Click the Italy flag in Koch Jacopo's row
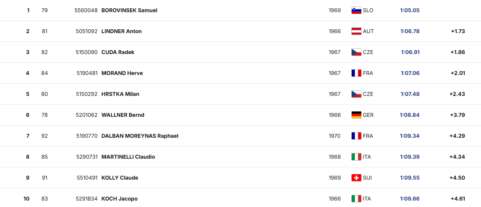The width and height of the screenshot is (481, 207). pos(356,199)
